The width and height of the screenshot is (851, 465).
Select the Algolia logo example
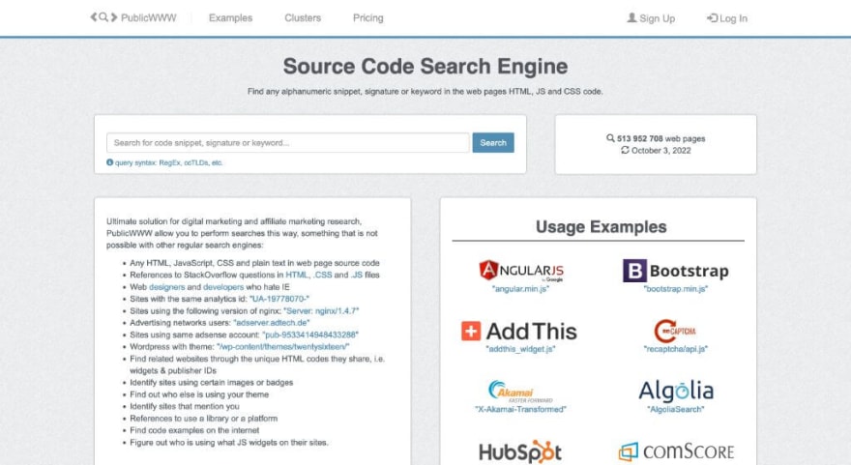tap(676, 391)
